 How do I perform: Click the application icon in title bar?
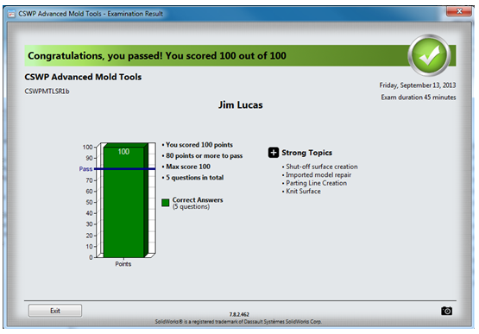tap(11, 14)
